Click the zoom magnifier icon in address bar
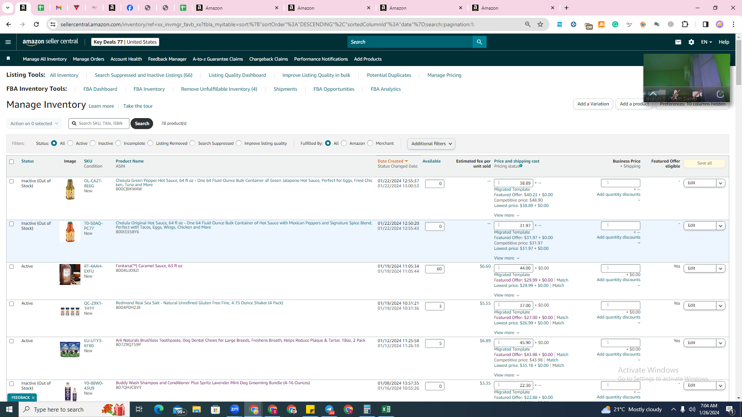The height and width of the screenshot is (417, 742). (528, 24)
